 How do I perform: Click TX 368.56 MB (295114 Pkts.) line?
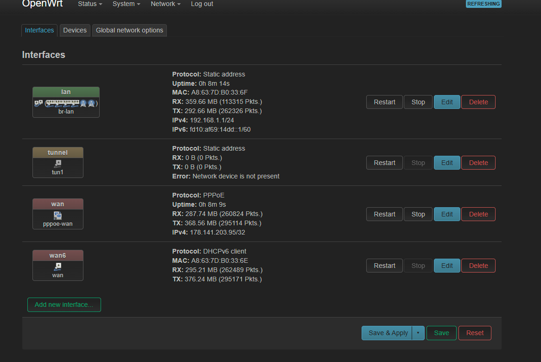[216, 223]
